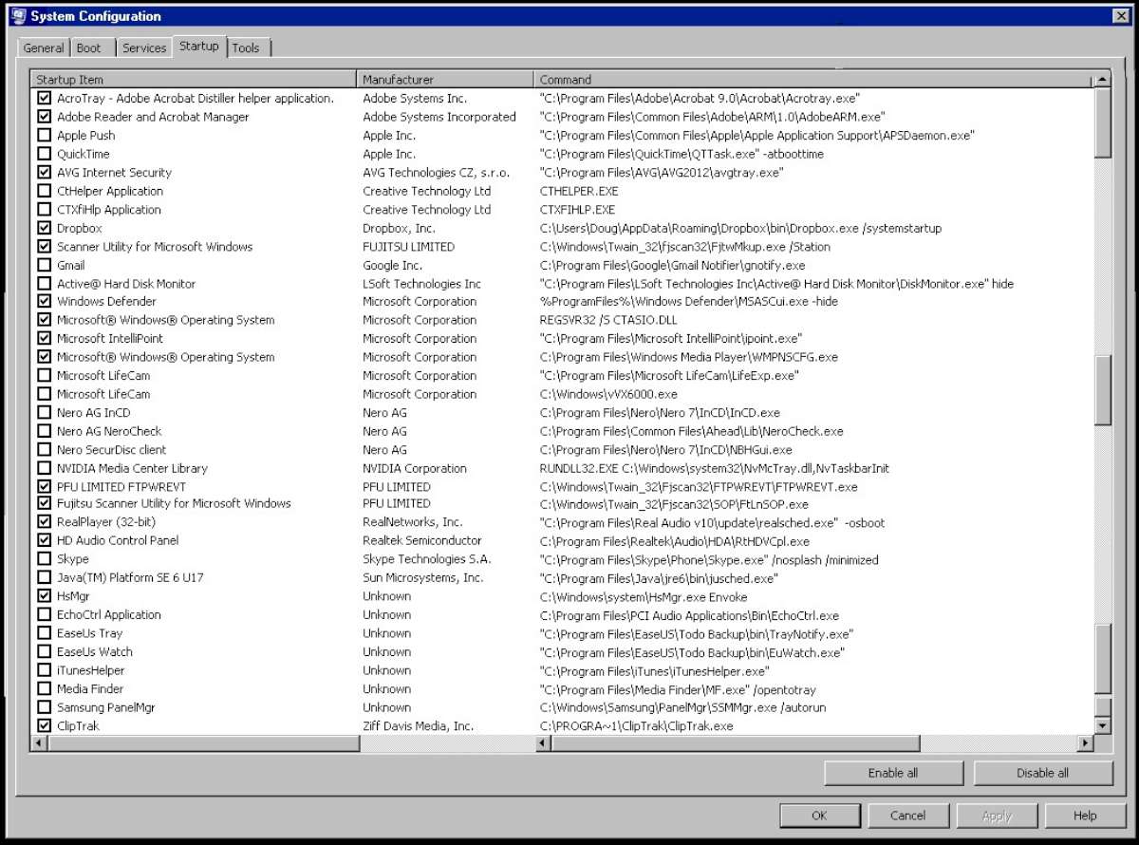Image resolution: width=1139 pixels, height=845 pixels.
Task: Click the 'REGSVR32 /S CTASIO.DLL' command cell
Action: coord(609,320)
